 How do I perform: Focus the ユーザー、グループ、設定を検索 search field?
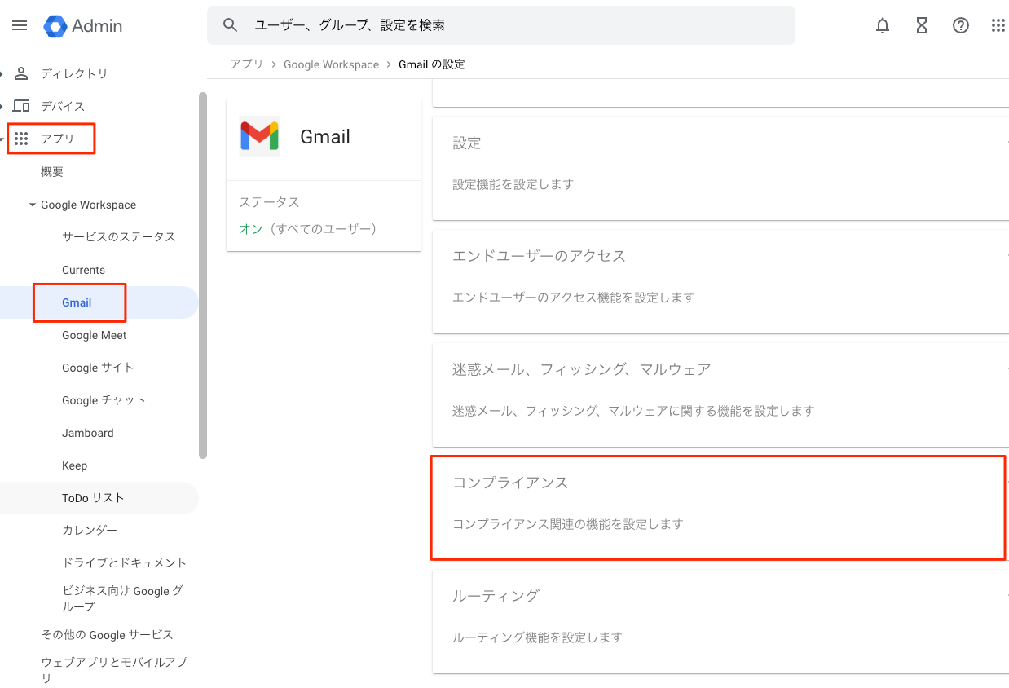point(501,25)
